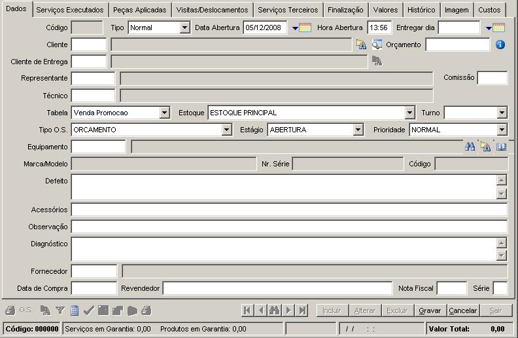The image size is (518, 338).
Task: Click the binoculars icon in Equipamento row
Action: tap(470, 147)
